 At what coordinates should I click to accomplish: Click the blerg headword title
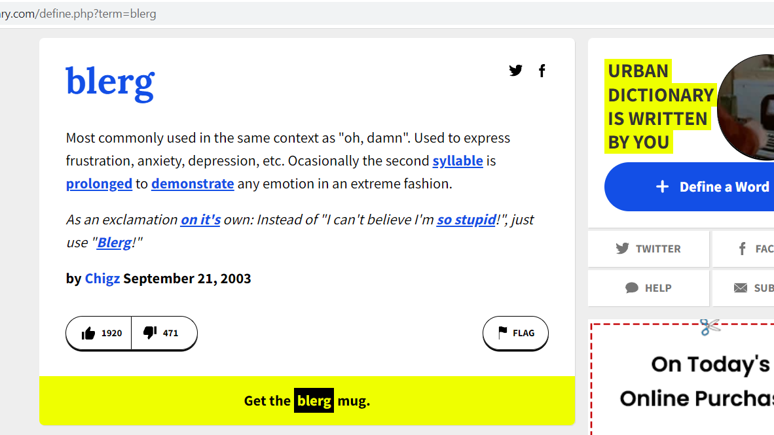(110, 82)
